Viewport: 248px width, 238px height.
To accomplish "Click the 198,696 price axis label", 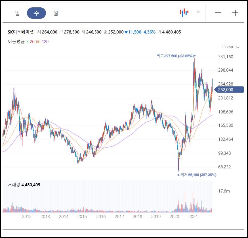I will click(x=226, y=112).
